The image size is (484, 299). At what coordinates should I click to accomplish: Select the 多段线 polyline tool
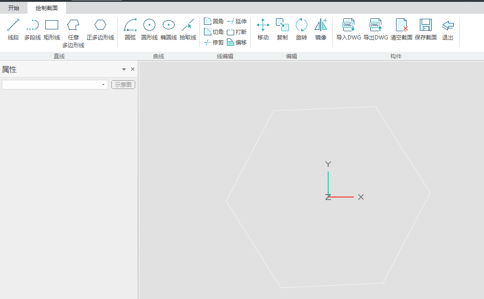click(x=33, y=29)
